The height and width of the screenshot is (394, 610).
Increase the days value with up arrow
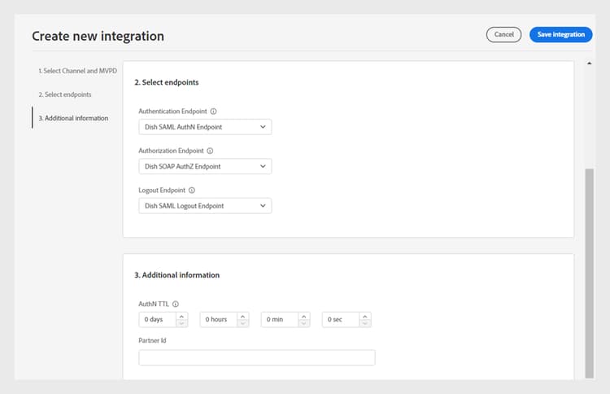(x=182, y=316)
